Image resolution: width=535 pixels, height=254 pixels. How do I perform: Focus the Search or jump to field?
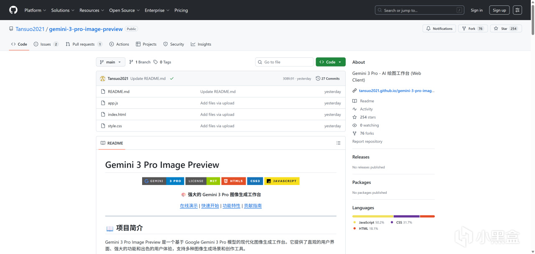[420, 10]
